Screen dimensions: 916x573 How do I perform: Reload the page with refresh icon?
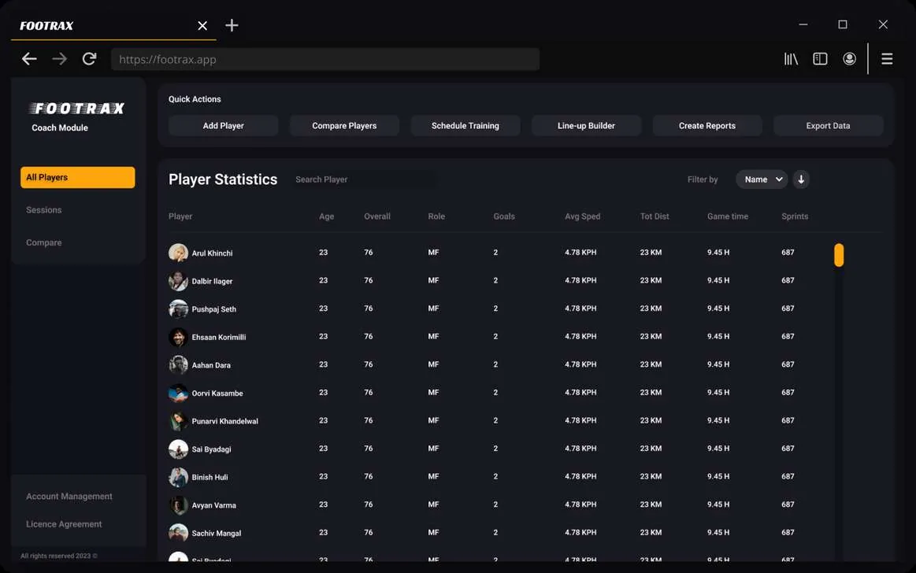(x=89, y=59)
